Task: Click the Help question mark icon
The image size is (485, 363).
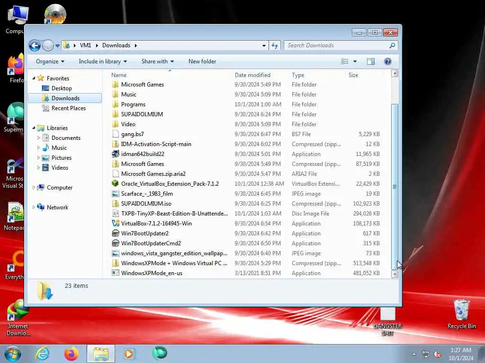Action: 387,61
